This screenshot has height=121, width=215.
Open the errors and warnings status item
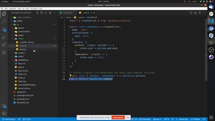27,119
